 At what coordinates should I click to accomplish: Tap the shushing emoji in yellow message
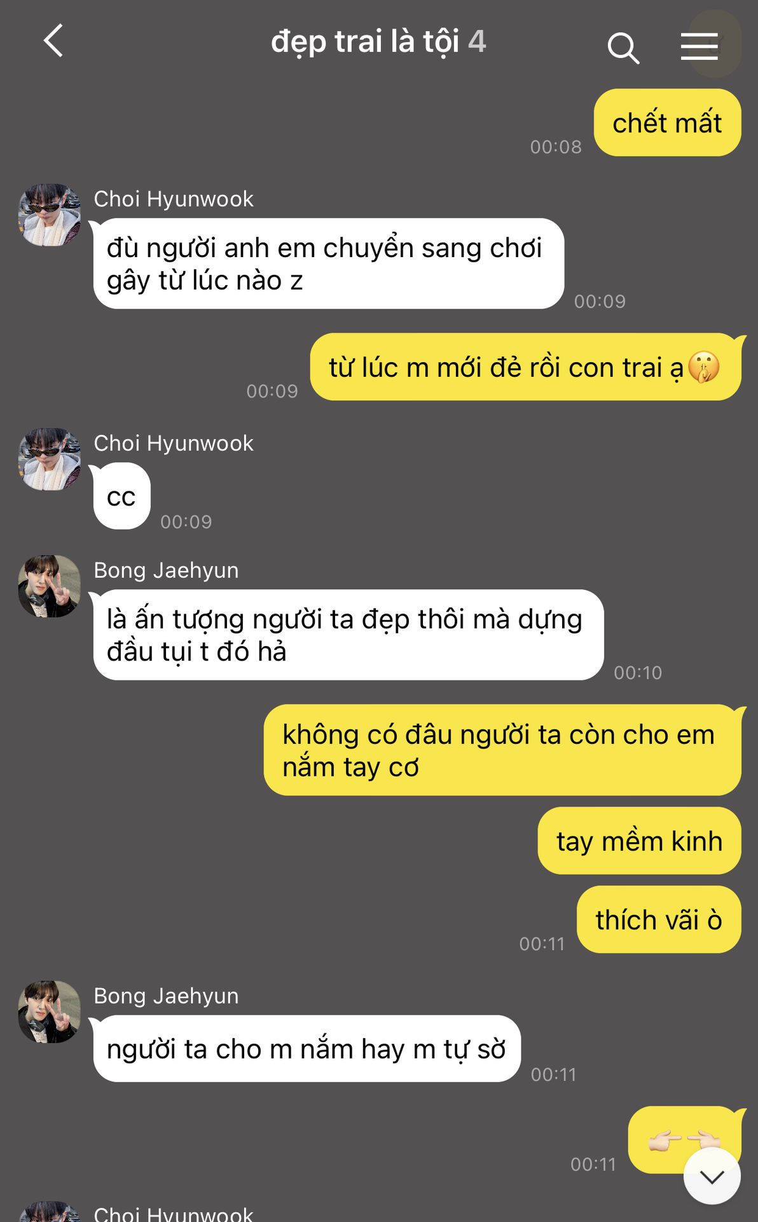pos(704,367)
